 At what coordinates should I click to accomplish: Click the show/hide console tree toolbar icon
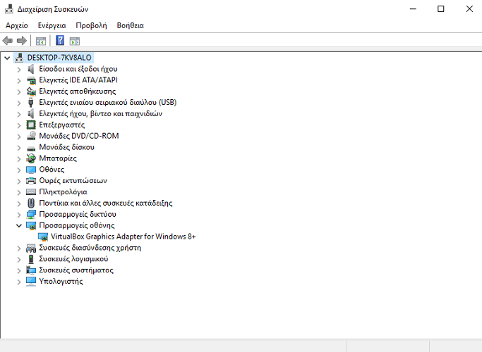(x=41, y=41)
